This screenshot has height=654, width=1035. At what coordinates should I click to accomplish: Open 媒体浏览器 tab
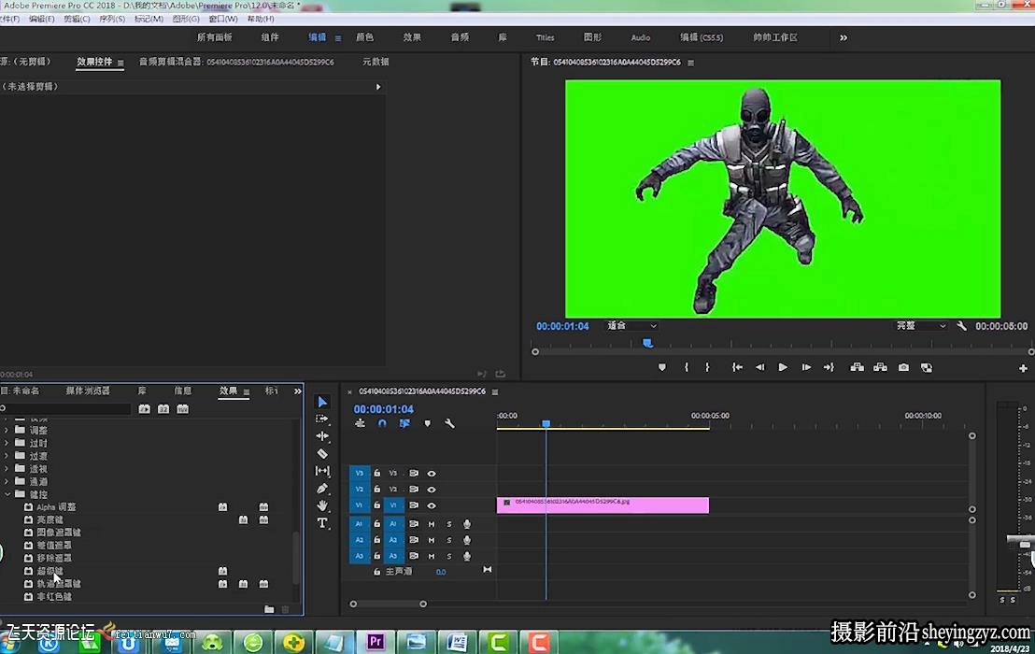click(x=88, y=391)
